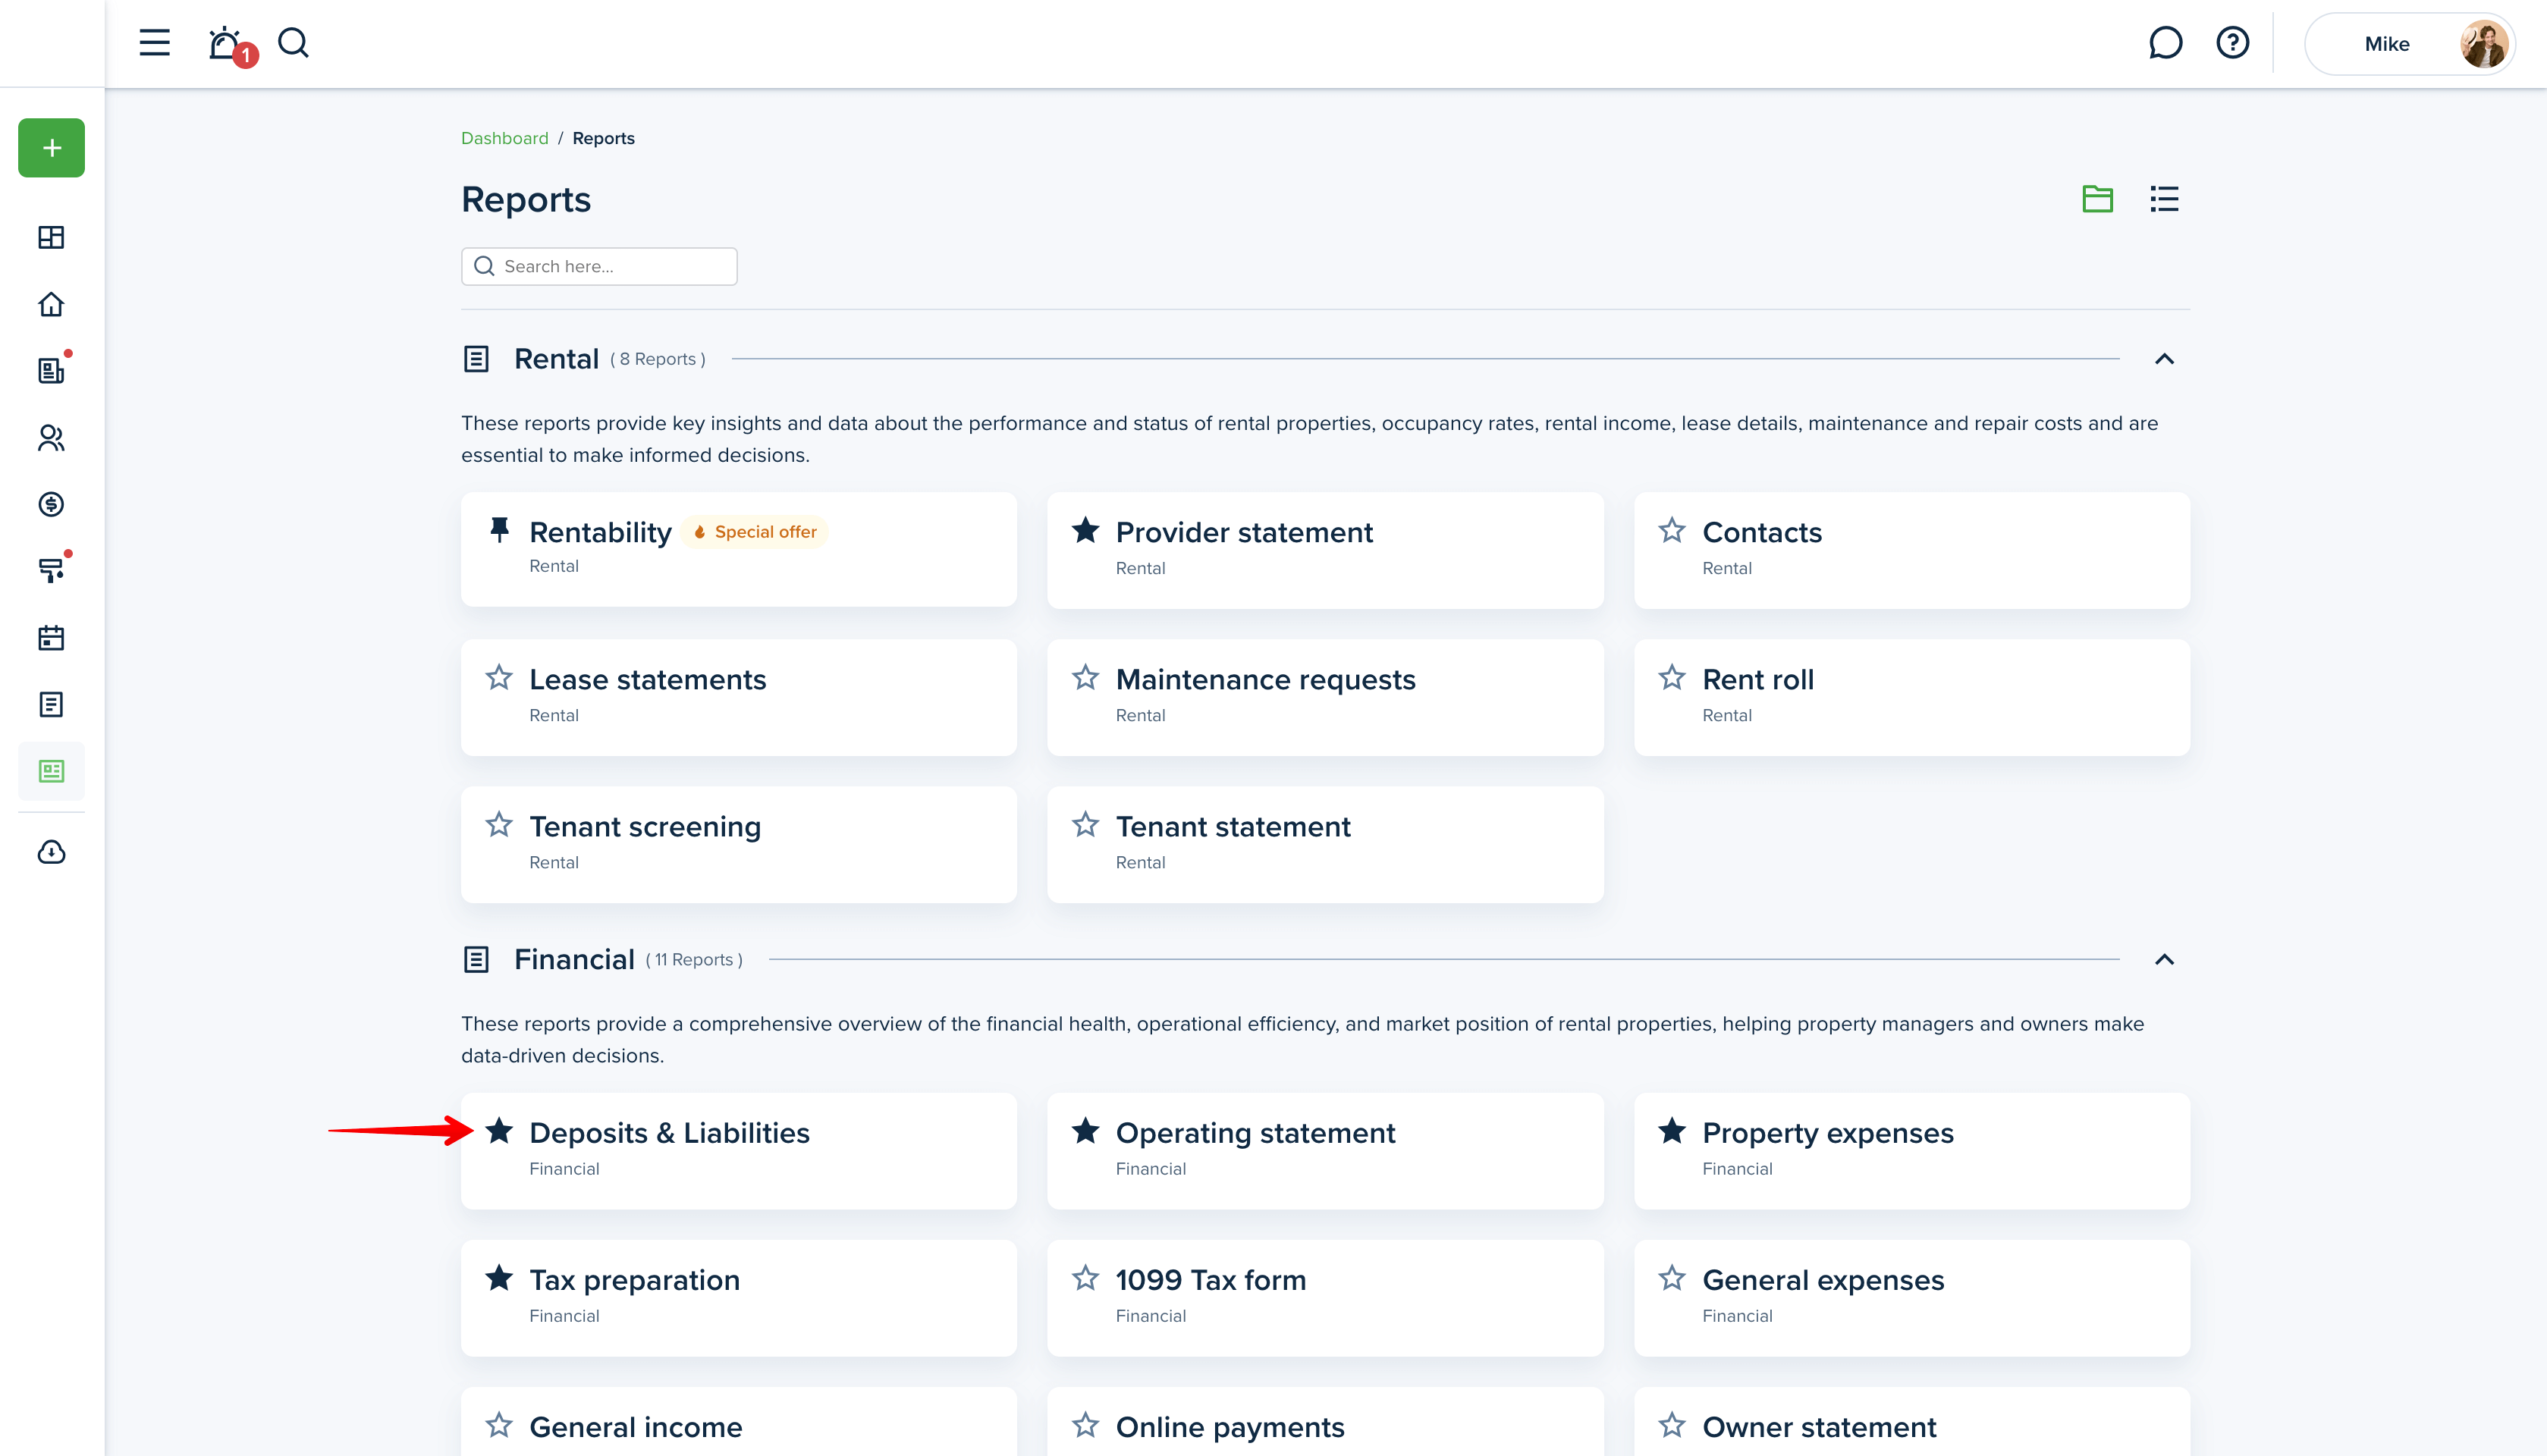Unfavorite the Tax preparation star
The height and width of the screenshot is (1456, 2547).
[x=499, y=1278]
